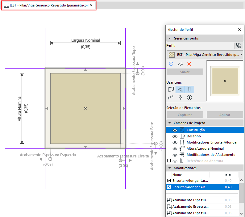
Task: Open the EST - Pilar/Viga profile dropdown
Action: (205, 55)
